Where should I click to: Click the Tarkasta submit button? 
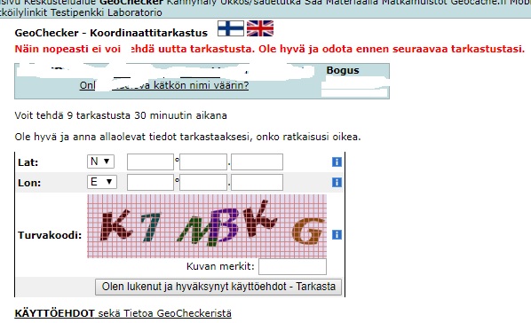pyautogui.click(x=218, y=287)
